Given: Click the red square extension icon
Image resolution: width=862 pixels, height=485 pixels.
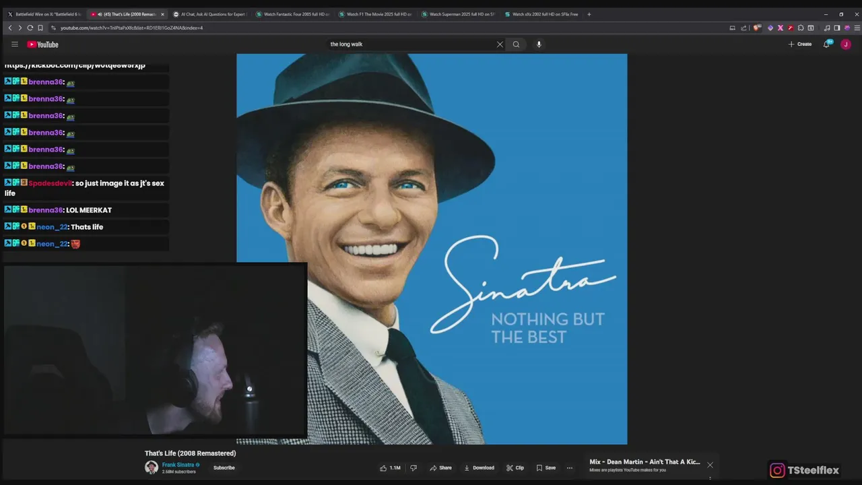Looking at the screenshot, I should [791, 28].
